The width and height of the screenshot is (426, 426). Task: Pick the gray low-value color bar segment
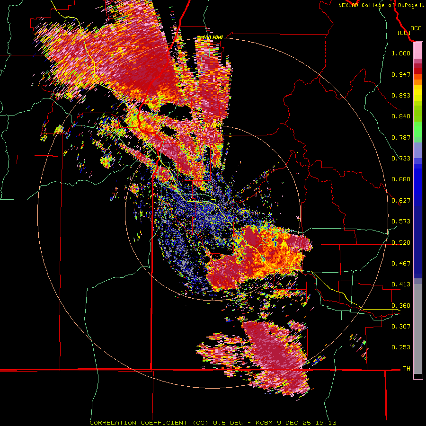click(418, 329)
